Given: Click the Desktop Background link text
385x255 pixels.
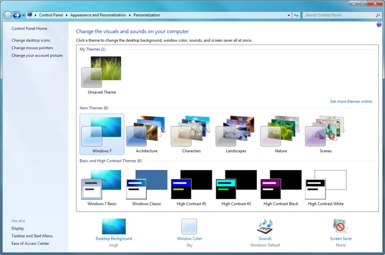Looking at the screenshot, I should coord(113,239).
